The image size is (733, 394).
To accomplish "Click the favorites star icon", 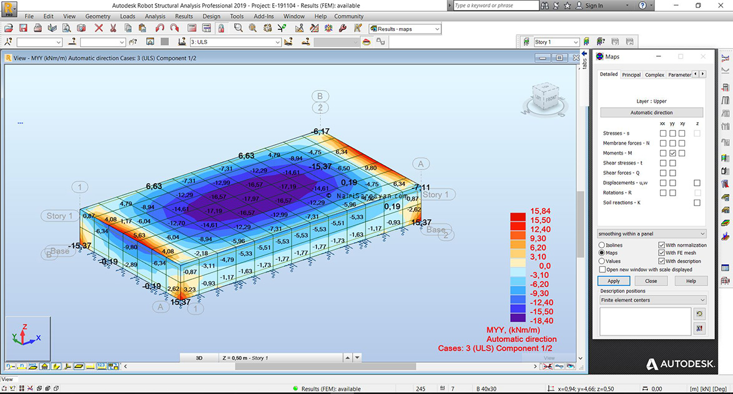I will [x=567, y=6].
